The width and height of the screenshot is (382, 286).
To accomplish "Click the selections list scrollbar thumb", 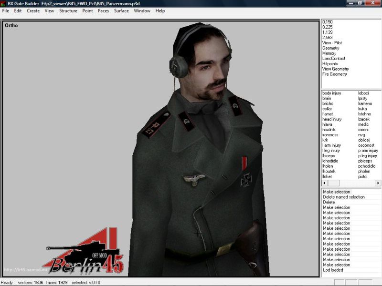I will (333, 183).
